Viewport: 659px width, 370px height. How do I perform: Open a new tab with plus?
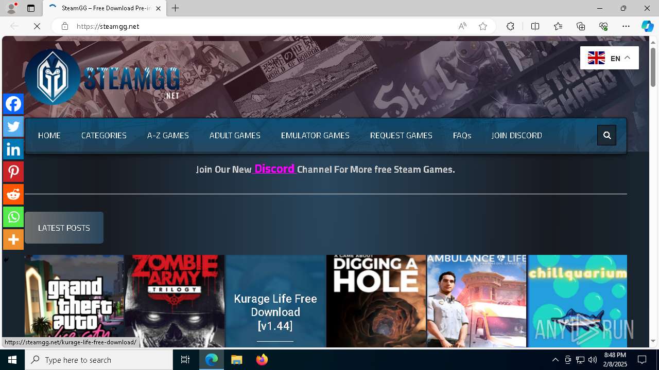point(176,8)
